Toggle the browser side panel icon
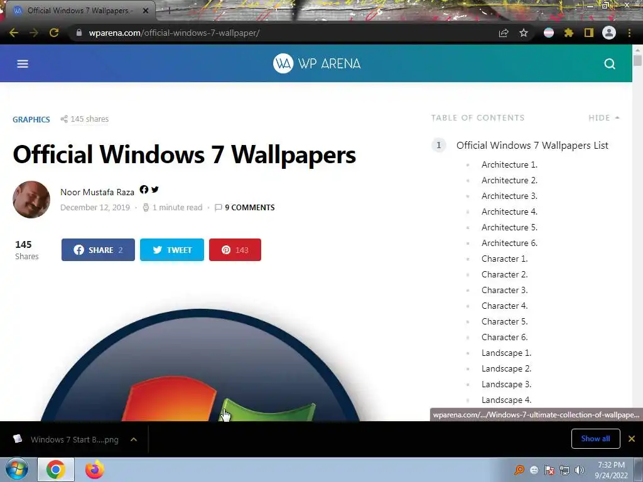The image size is (643, 482). 589,33
